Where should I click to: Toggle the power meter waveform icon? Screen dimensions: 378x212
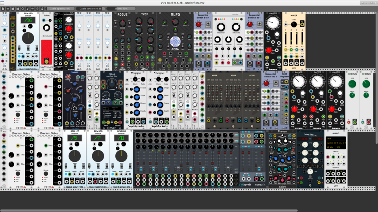pos(33,9)
